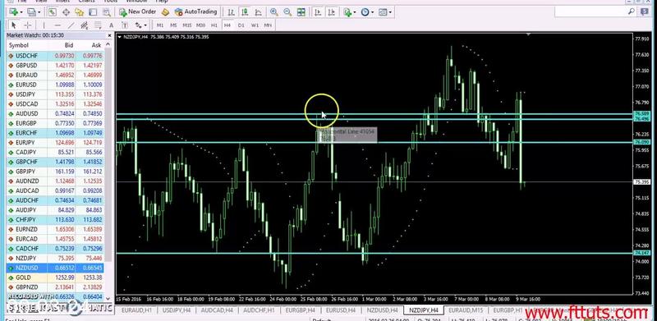Viewport: 657px width, 321px height.
Task: Toggle chart auto scroll icon
Action: pos(318,11)
